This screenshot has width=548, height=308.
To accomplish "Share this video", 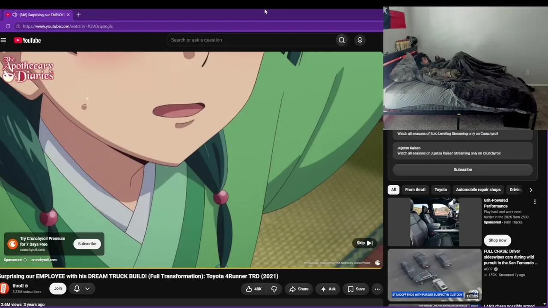I will tap(299, 289).
